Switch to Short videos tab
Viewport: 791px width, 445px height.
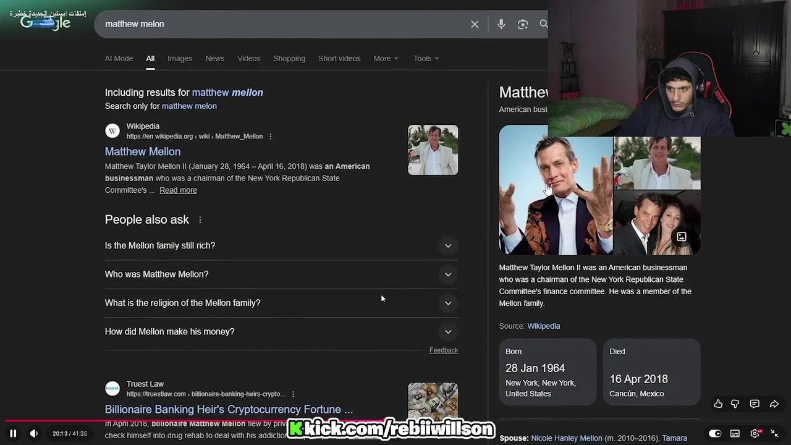[339, 58]
